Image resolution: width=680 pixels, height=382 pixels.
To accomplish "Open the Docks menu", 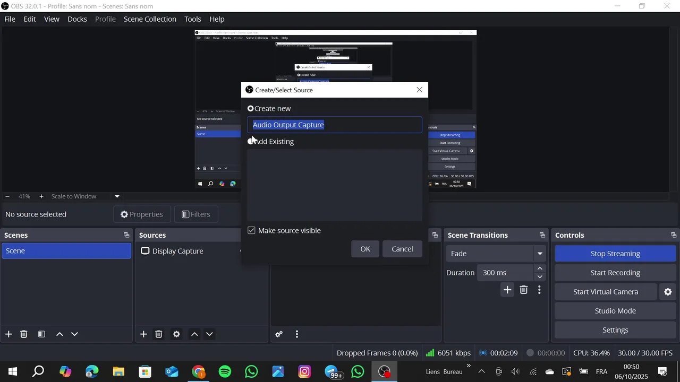I will tap(77, 19).
